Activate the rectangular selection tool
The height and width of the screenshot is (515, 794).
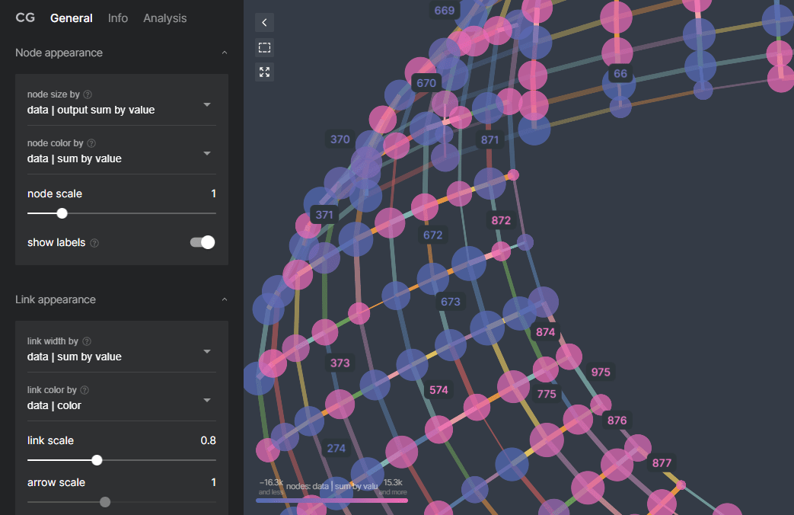click(x=264, y=47)
